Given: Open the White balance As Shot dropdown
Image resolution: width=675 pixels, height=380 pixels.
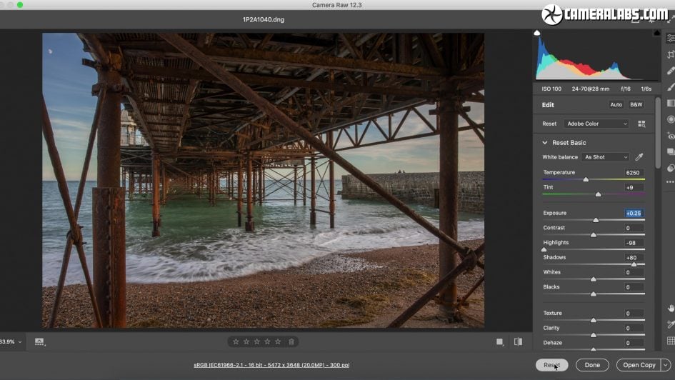Looking at the screenshot, I should 606,157.
